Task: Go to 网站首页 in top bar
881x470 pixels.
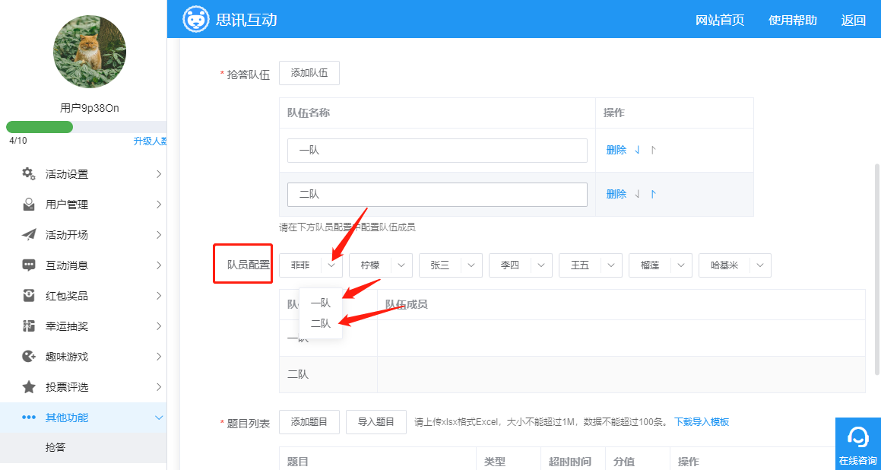Action: point(720,21)
